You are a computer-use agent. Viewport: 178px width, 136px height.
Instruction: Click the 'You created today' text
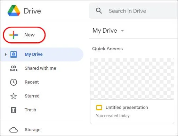click(113, 116)
